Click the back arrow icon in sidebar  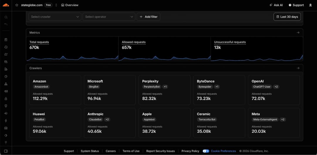[6, 24]
